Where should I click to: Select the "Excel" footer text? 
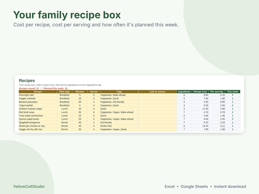[x=170, y=187]
